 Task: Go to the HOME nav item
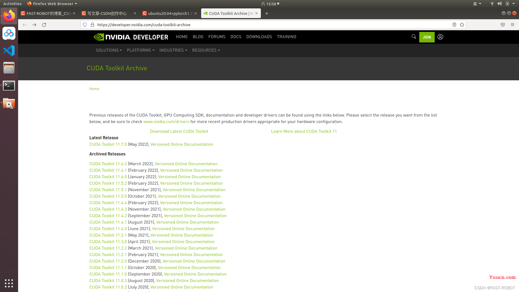(x=182, y=37)
